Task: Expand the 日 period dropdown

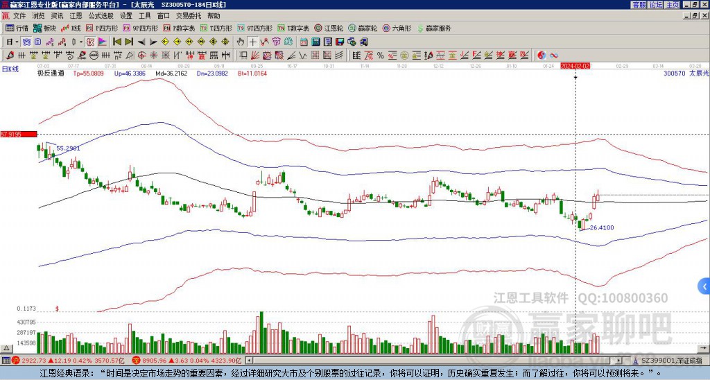Action: point(17,42)
